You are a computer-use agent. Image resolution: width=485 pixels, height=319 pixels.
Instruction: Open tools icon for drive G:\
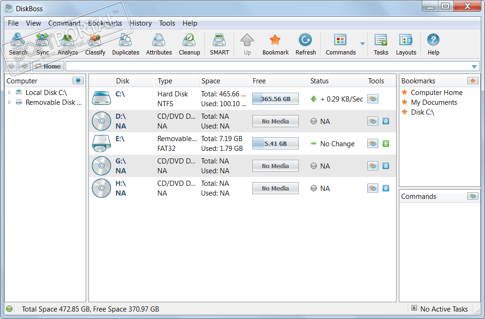[373, 166]
